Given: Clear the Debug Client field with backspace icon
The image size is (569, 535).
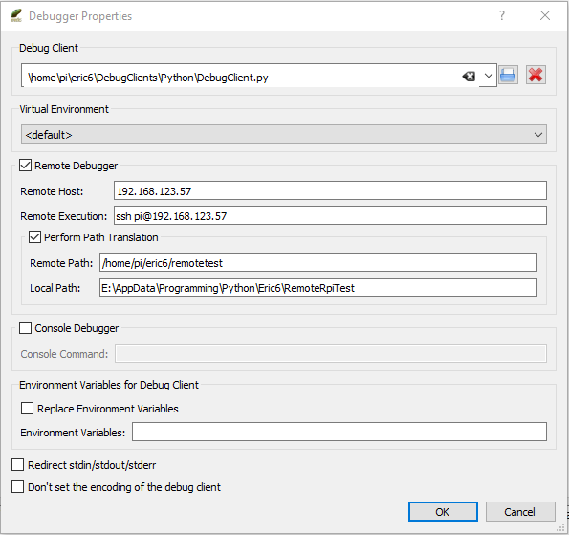Looking at the screenshot, I should [x=469, y=77].
